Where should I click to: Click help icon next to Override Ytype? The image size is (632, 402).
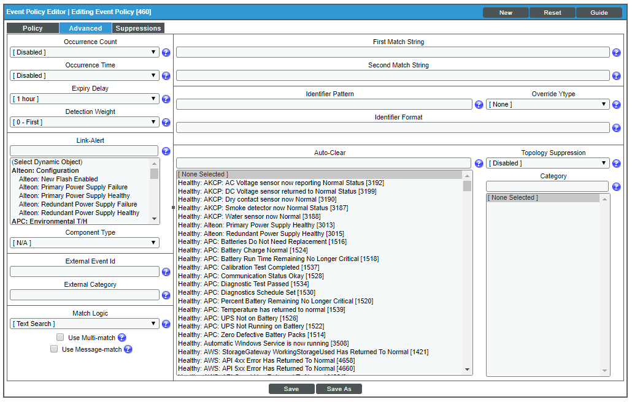pyautogui.click(x=616, y=105)
